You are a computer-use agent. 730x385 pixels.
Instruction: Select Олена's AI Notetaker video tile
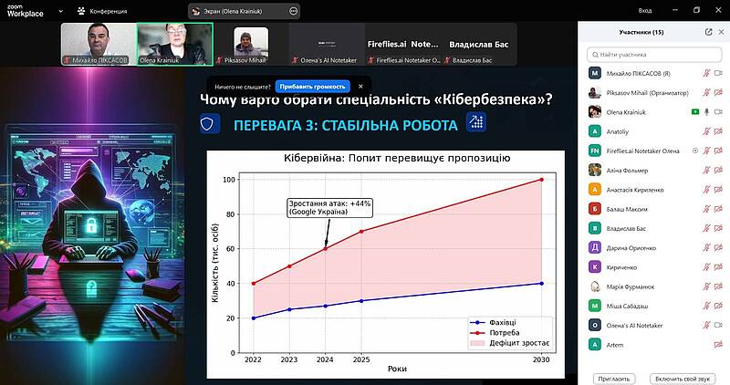(327, 44)
